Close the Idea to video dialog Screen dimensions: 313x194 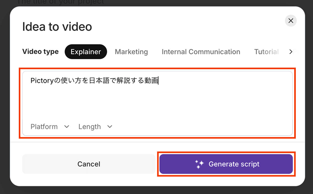pos(291,21)
